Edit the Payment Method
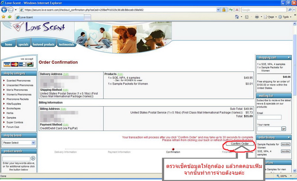The height and width of the screenshot is (181, 297). [x=66, y=125]
